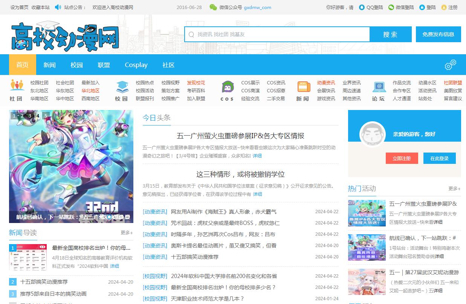Open the Cosplay navigation tab

(x=136, y=65)
